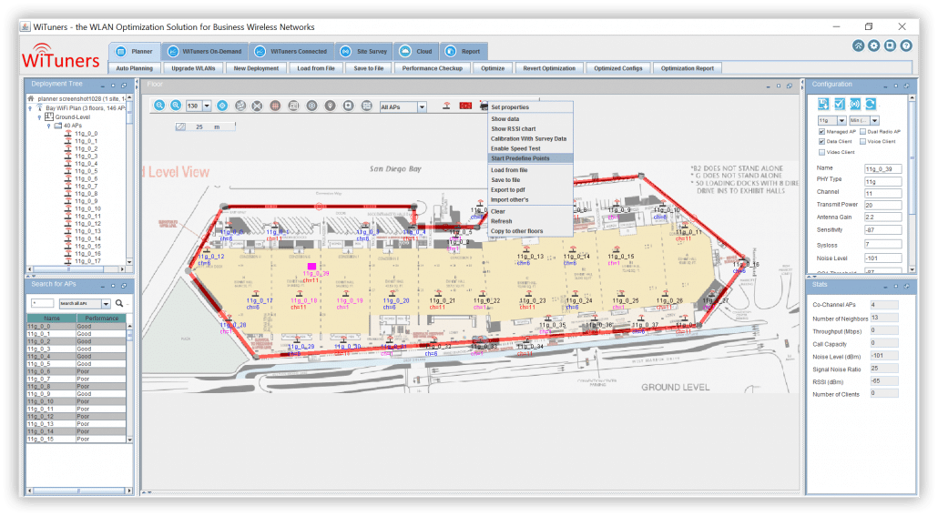Image resolution: width=938 pixels, height=516 pixels.
Task: Click the Channel input field showing 11
Action: click(x=882, y=193)
